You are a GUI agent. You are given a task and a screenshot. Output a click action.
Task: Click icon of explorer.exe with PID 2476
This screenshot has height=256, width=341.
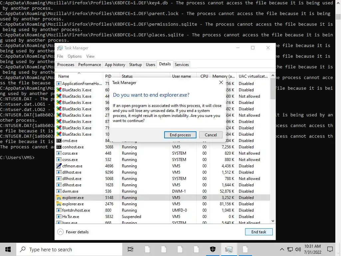point(59,204)
